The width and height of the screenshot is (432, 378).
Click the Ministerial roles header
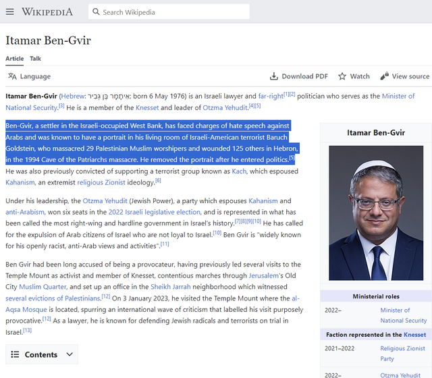[x=376, y=296]
